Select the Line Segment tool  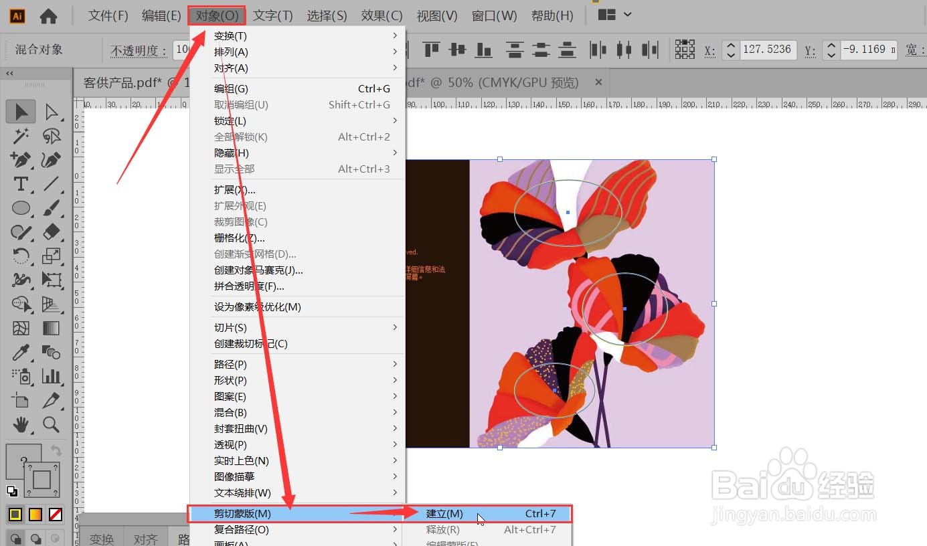(x=52, y=184)
